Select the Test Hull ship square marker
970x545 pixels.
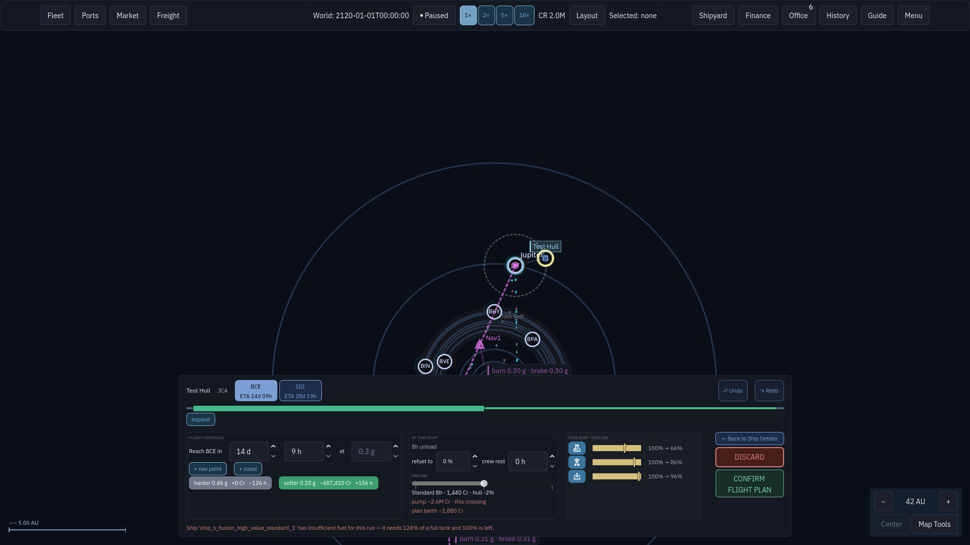coord(545,258)
